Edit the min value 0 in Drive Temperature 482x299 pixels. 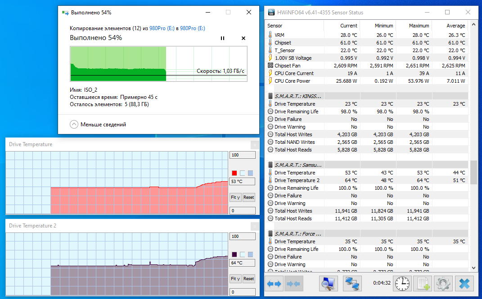[242, 210]
